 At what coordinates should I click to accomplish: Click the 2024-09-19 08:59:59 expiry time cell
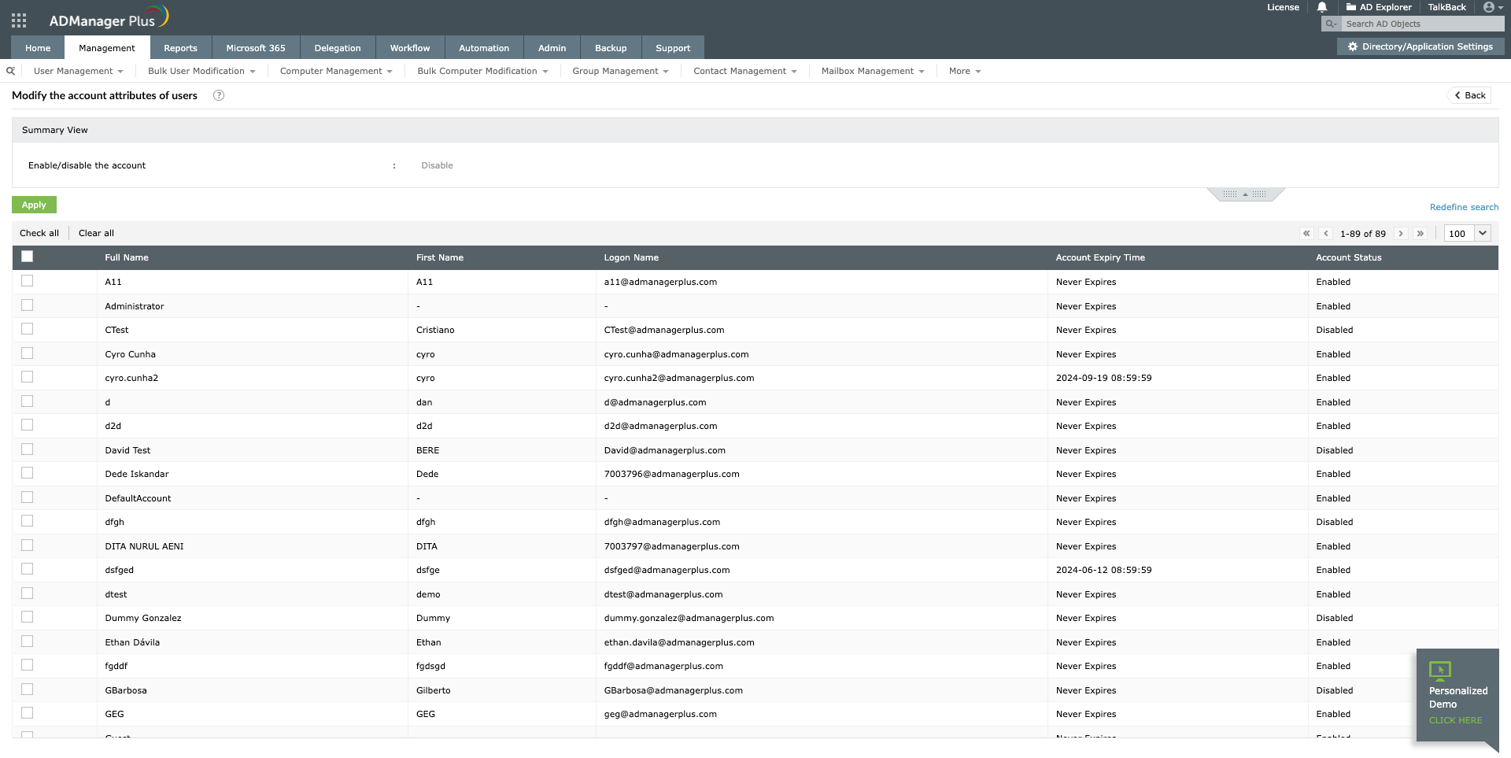pyautogui.click(x=1103, y=378)
